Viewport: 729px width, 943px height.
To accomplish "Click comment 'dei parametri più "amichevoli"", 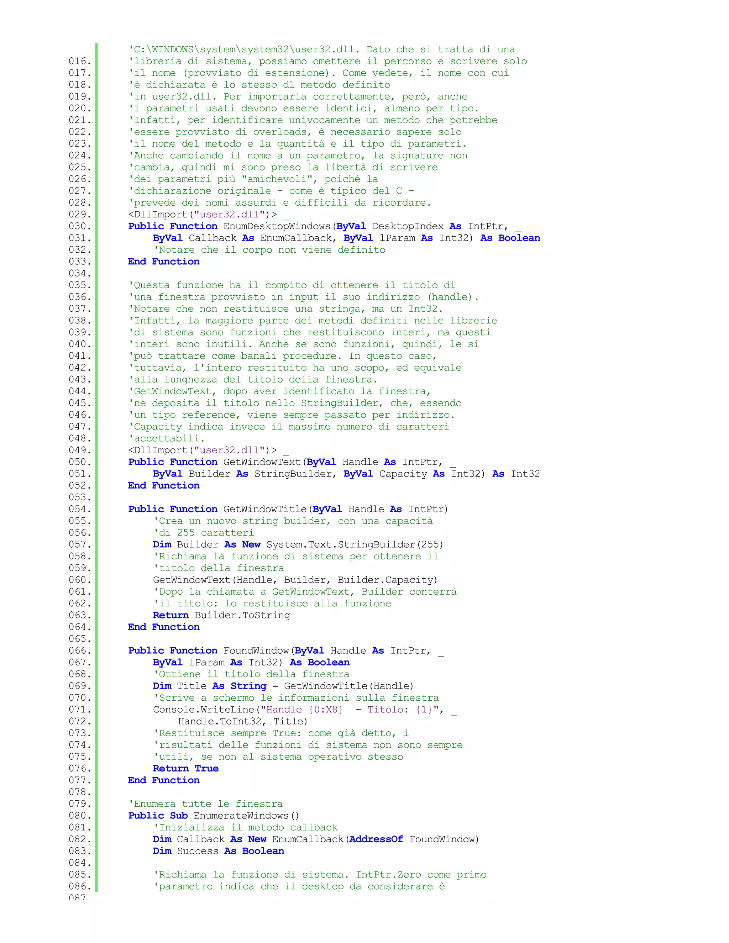I will [x=253, y=179].
